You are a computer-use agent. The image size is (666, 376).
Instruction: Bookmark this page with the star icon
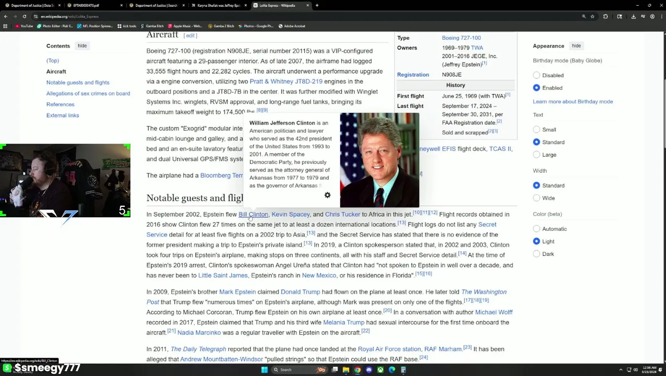click(592, 16)
